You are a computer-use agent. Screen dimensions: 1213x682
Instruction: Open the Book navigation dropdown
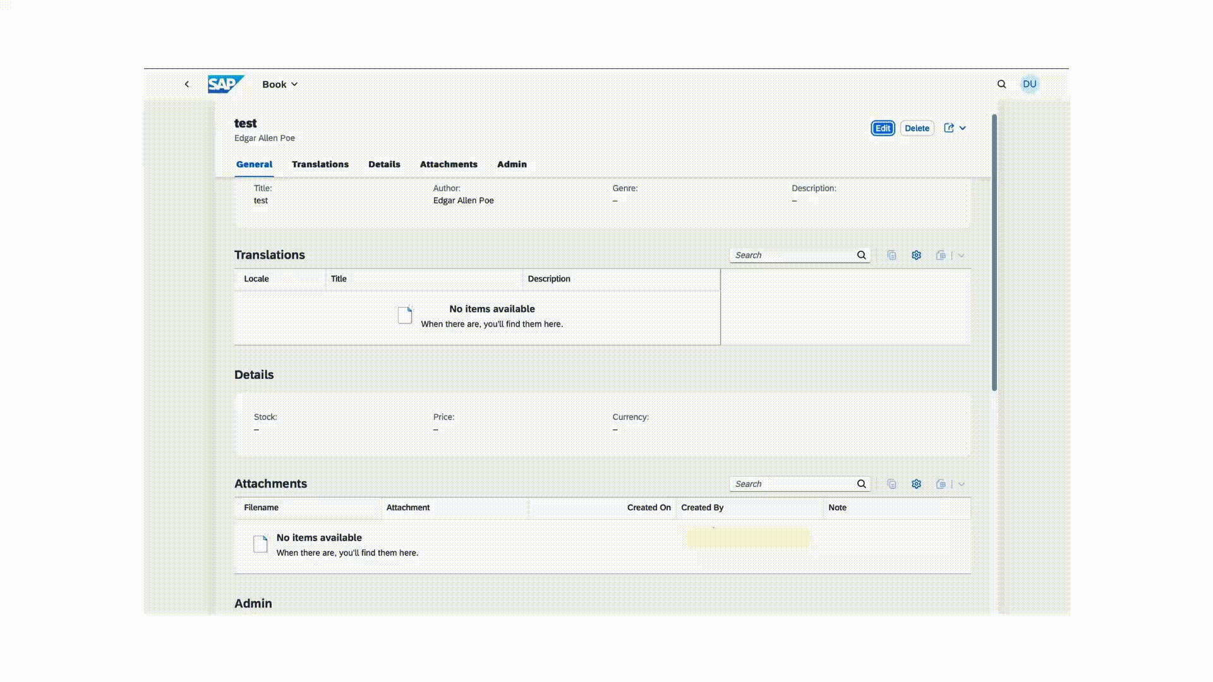click(280, 84)
